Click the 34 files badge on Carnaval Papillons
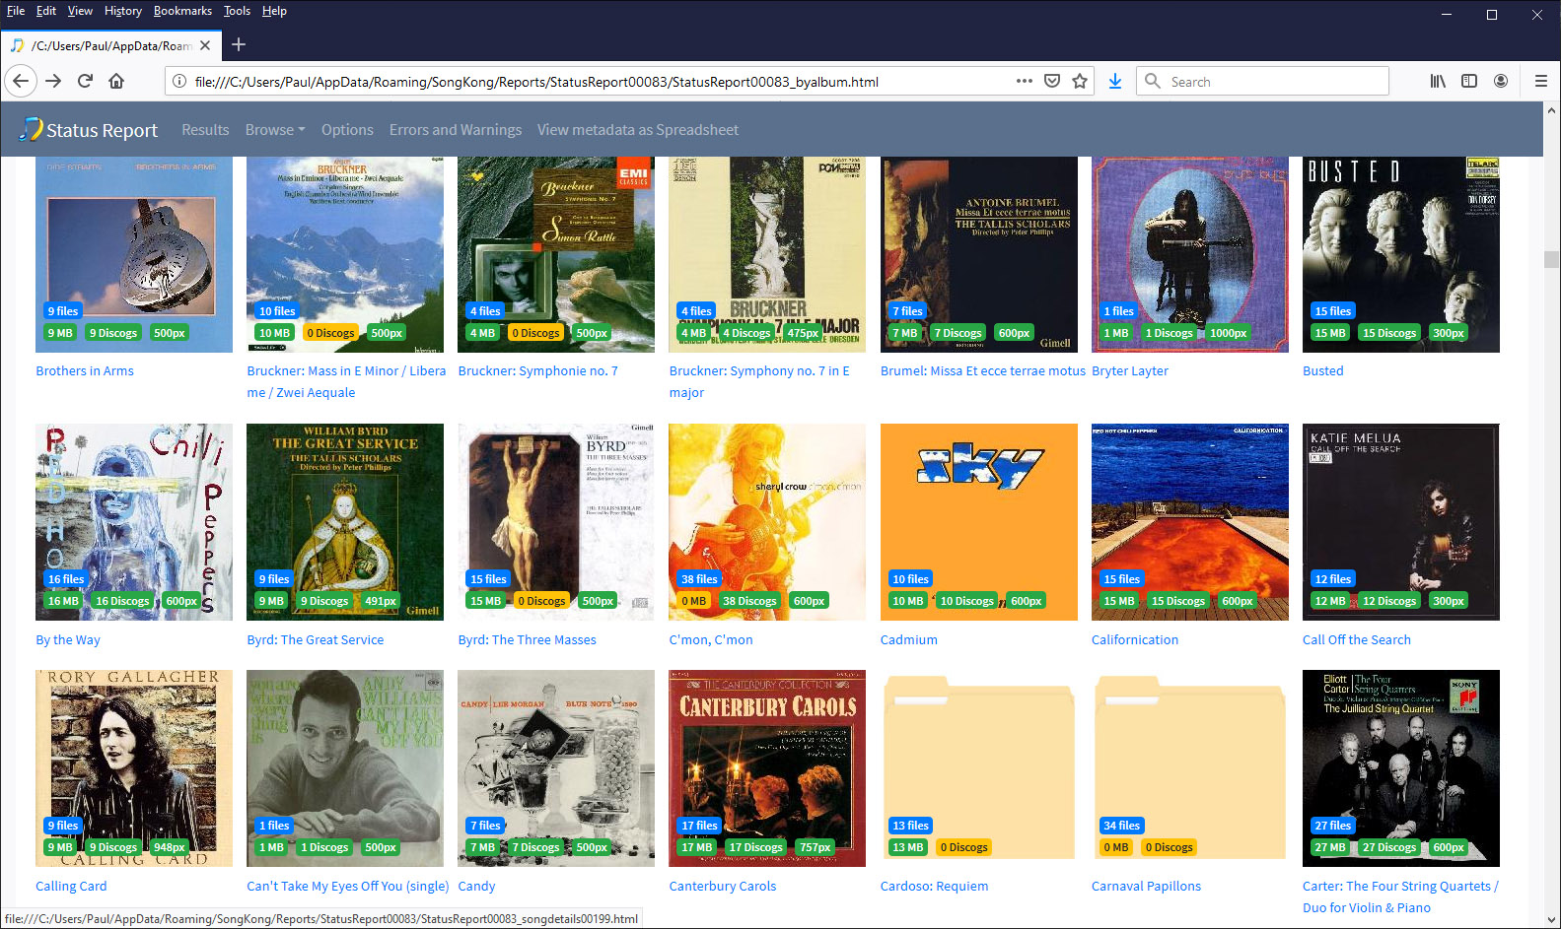Screen dimensions: 1561x929 click(1122, 826)
